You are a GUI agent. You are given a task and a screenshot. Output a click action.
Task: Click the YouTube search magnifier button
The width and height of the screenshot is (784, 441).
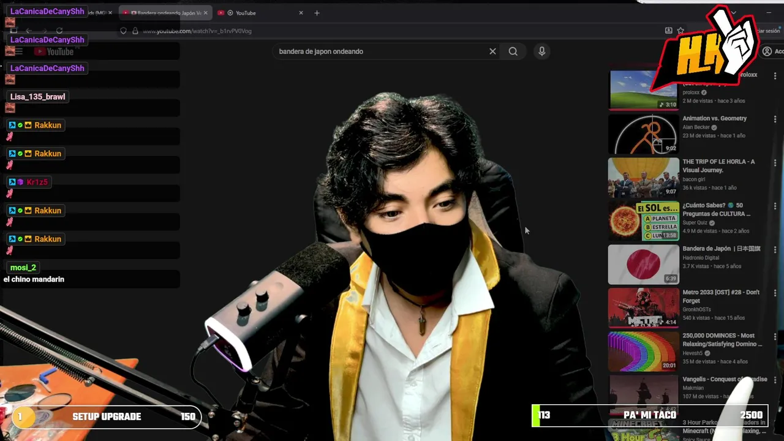[513, 51]
